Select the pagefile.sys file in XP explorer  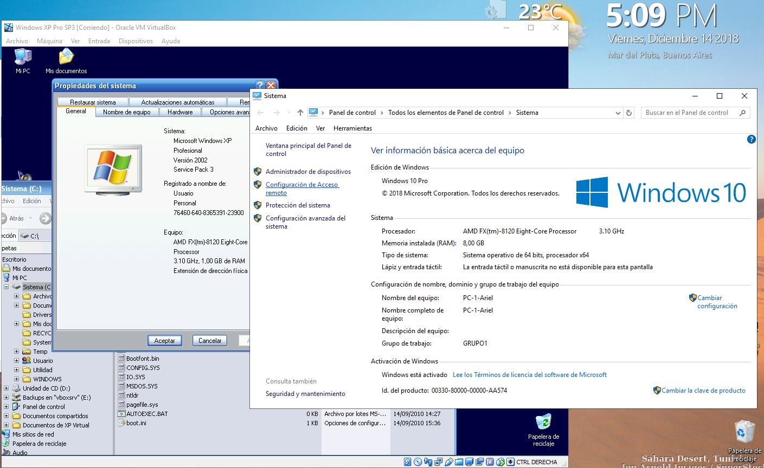tap(138, 405)
